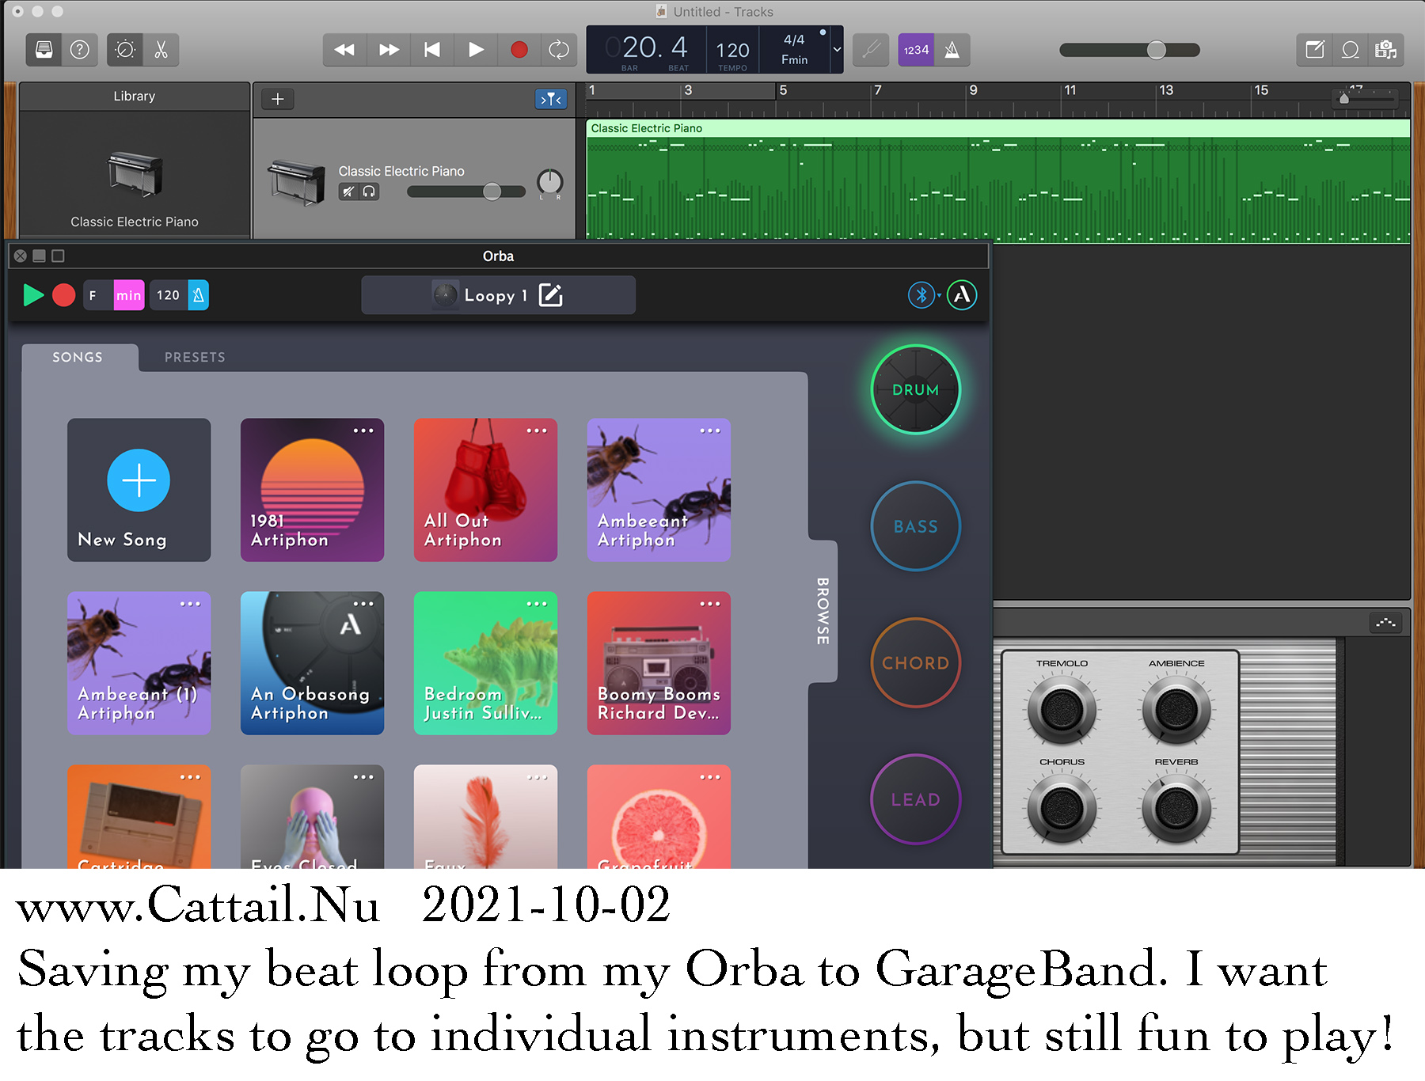Switch to the PRESETS tab
Viewport: 1425px width, 1081px height.
[195, 357]
